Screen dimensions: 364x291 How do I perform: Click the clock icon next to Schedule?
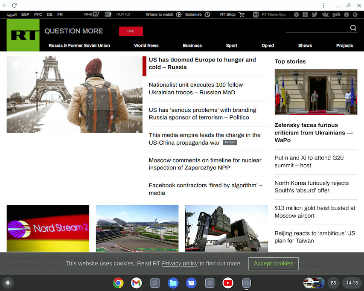click(207, 15)
